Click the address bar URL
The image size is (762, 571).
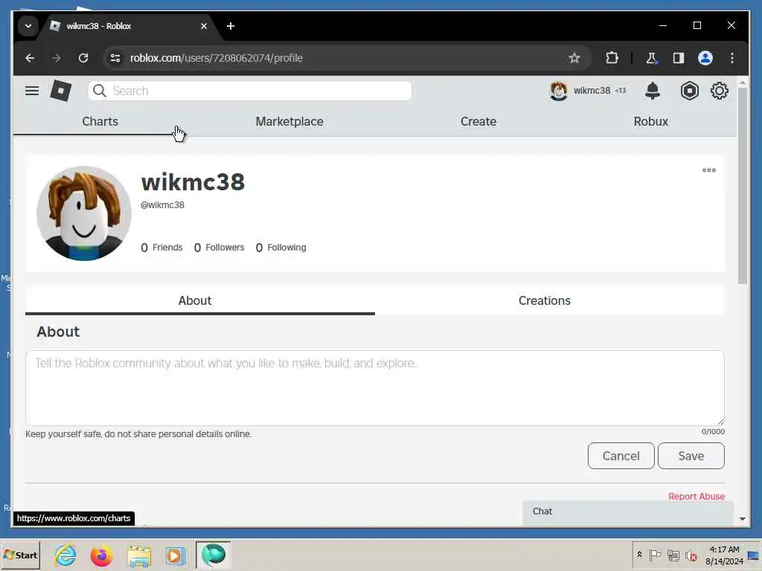pyautogui.click(x=217, y=58)
